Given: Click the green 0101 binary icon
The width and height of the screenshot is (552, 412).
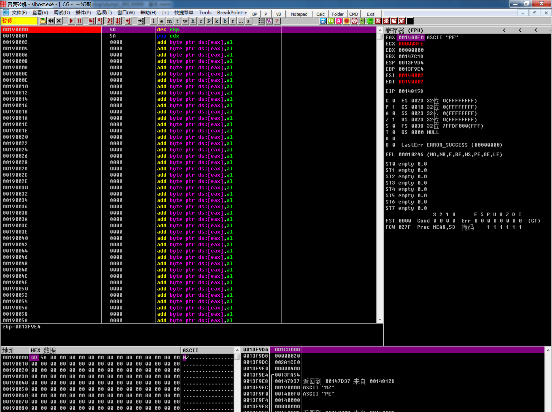Looking at the screenshot, I should click(x=362, y=21).
